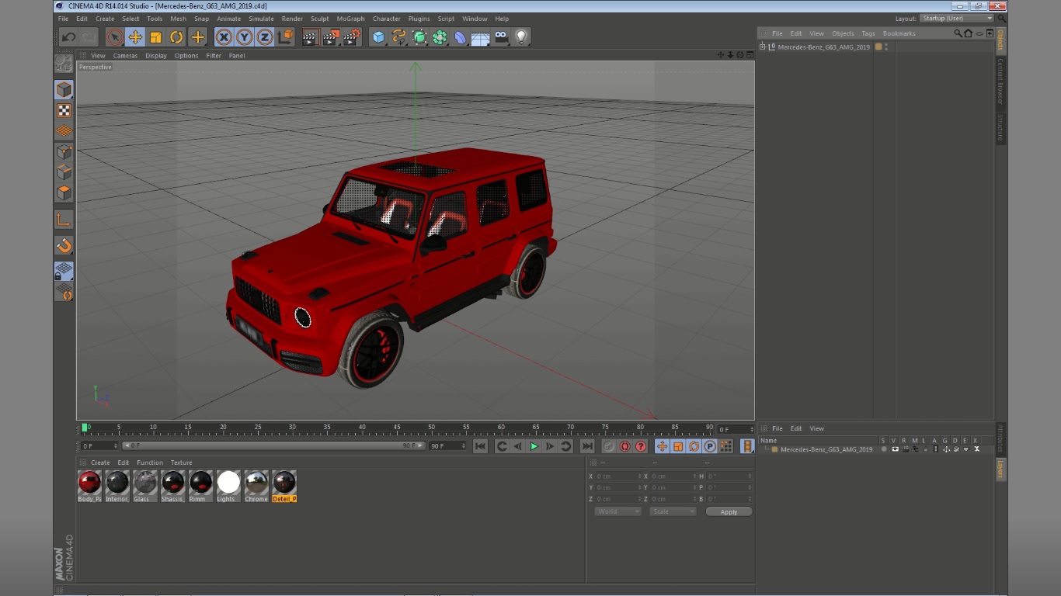Step to the previous frame
Image resolution: width=1061 pixels, height=596 pixels.
click(518, 446)
